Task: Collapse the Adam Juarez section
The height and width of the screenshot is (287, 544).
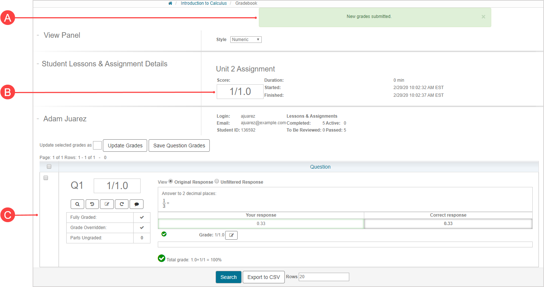Action: pos(38,119)
